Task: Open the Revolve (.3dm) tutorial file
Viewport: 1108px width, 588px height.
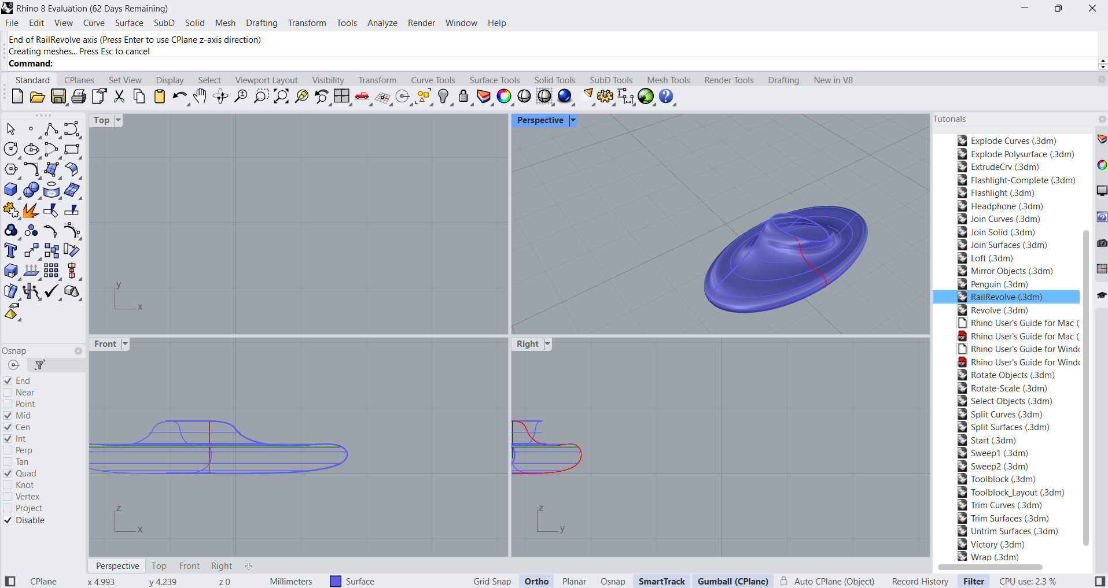Action: 999,310
